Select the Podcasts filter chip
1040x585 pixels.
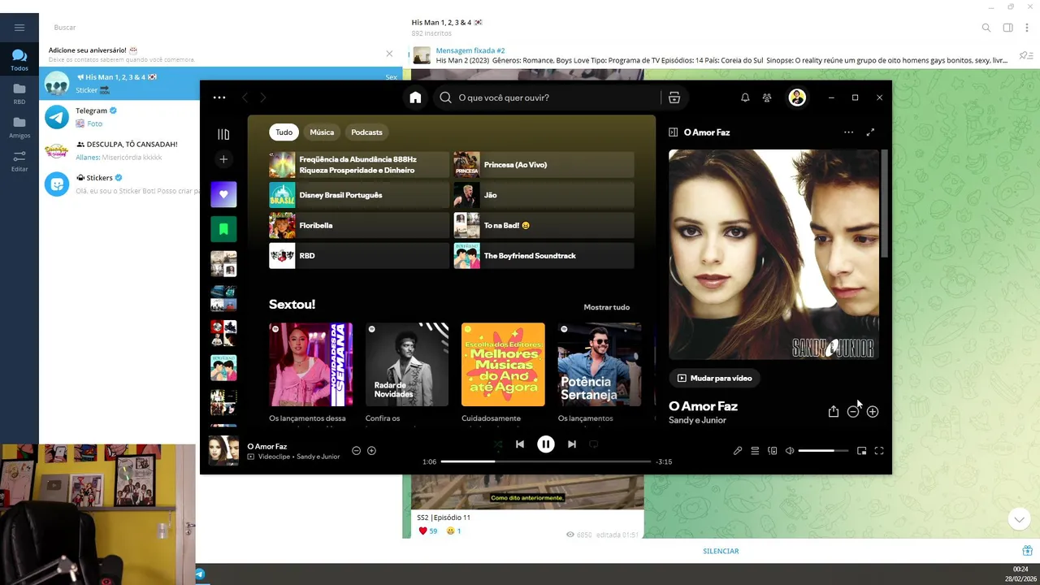click(366, 132)
